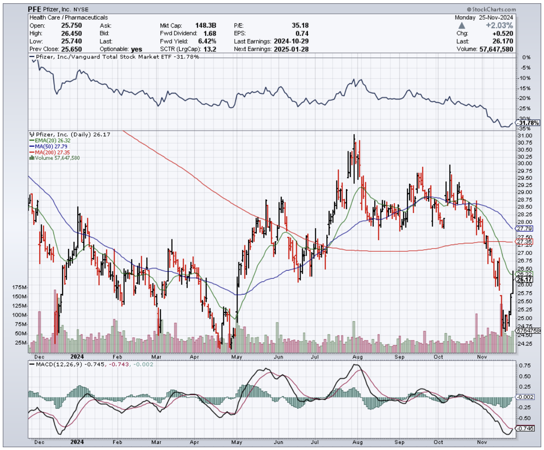This screenshot has width=544, height=450.
Task: Click the Next Earnings date 2025-01-28
Action: coord(293,49)
